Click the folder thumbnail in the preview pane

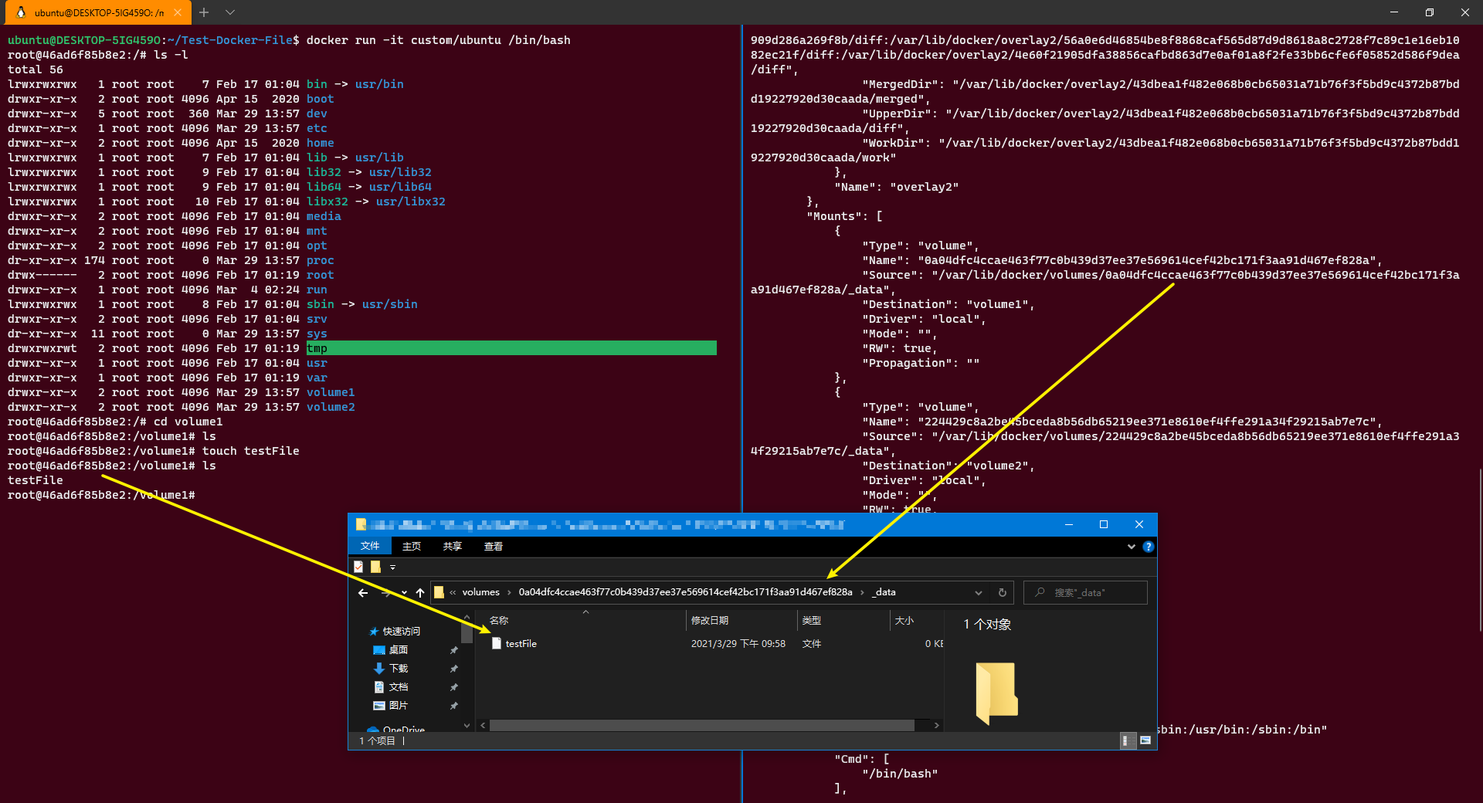coord(996,693)
